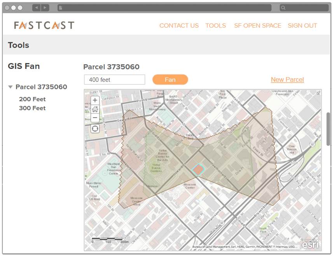This screenshot has width=334, height=257.
Task: Open the Tools menu item
Action: pyautogui.click(x=215, y=26)
